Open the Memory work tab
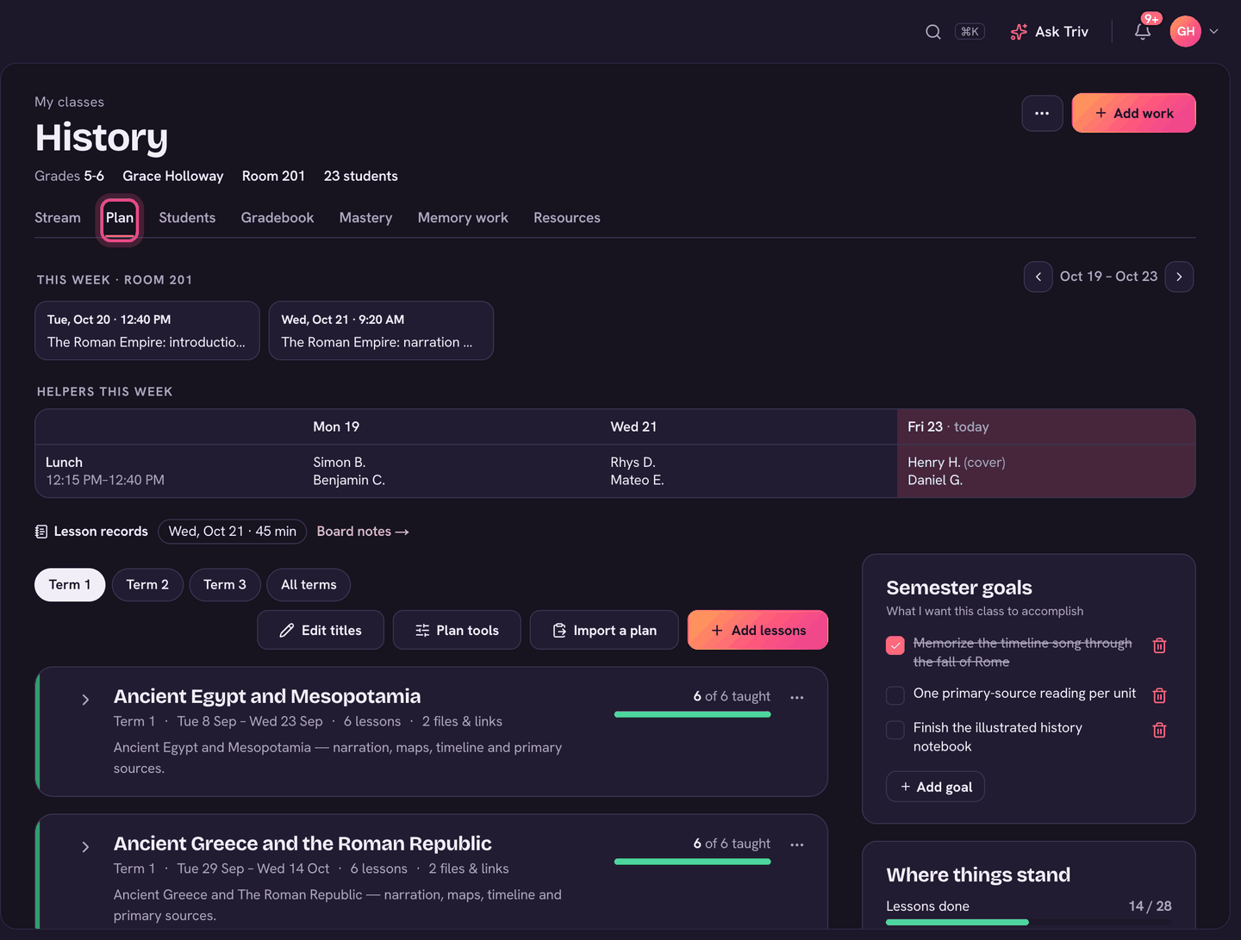 click(x=463, y=218)
